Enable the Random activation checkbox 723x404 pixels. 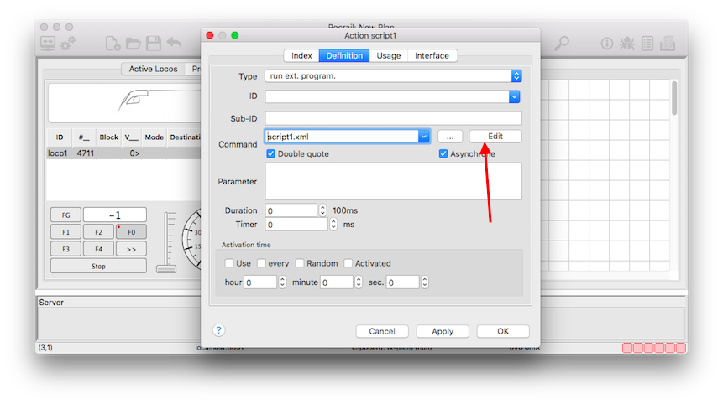tap(300, 263)
